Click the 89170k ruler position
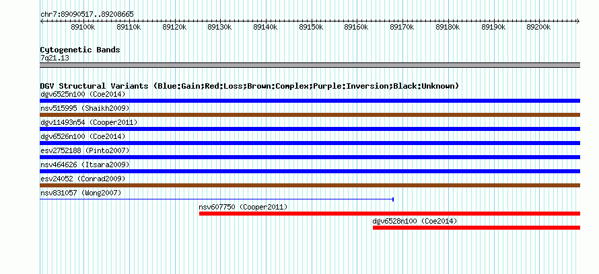 [x=402, y=27]
